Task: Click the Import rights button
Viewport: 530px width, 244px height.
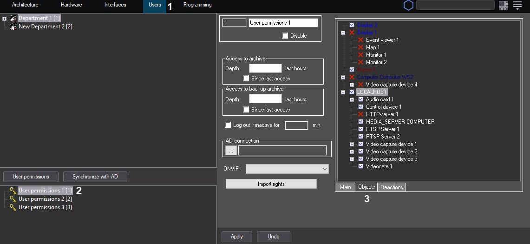Action: tap(271, 184)
